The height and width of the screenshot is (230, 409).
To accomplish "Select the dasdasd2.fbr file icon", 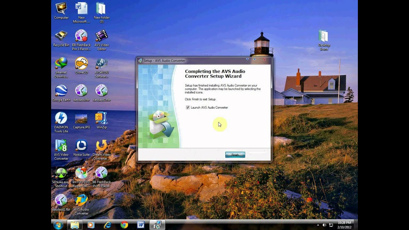I will point(61,203).
